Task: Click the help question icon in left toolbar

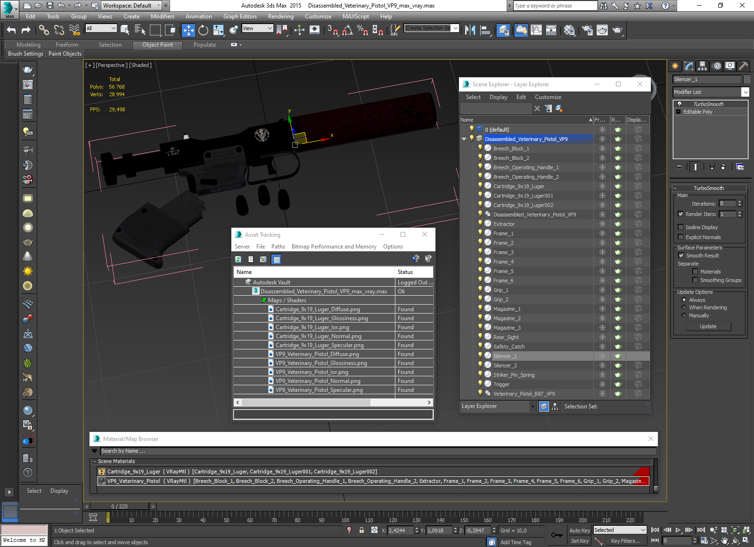Action: [28, 472]
